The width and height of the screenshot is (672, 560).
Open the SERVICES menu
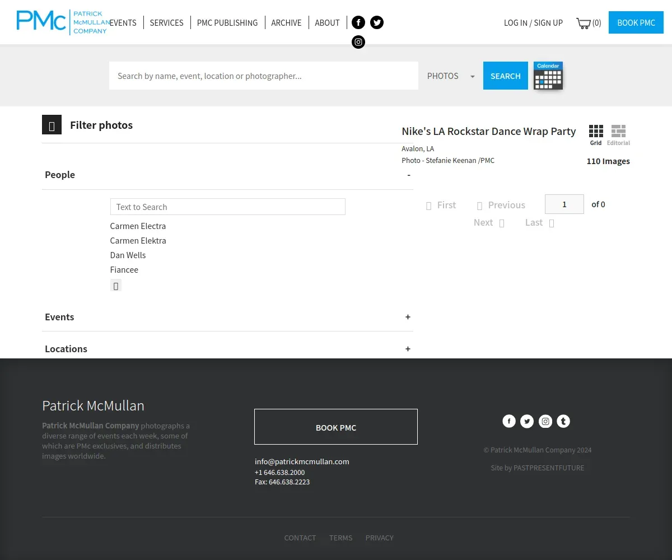click(x=166, y=23)
